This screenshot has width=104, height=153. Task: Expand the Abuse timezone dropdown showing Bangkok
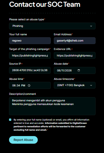75,85
